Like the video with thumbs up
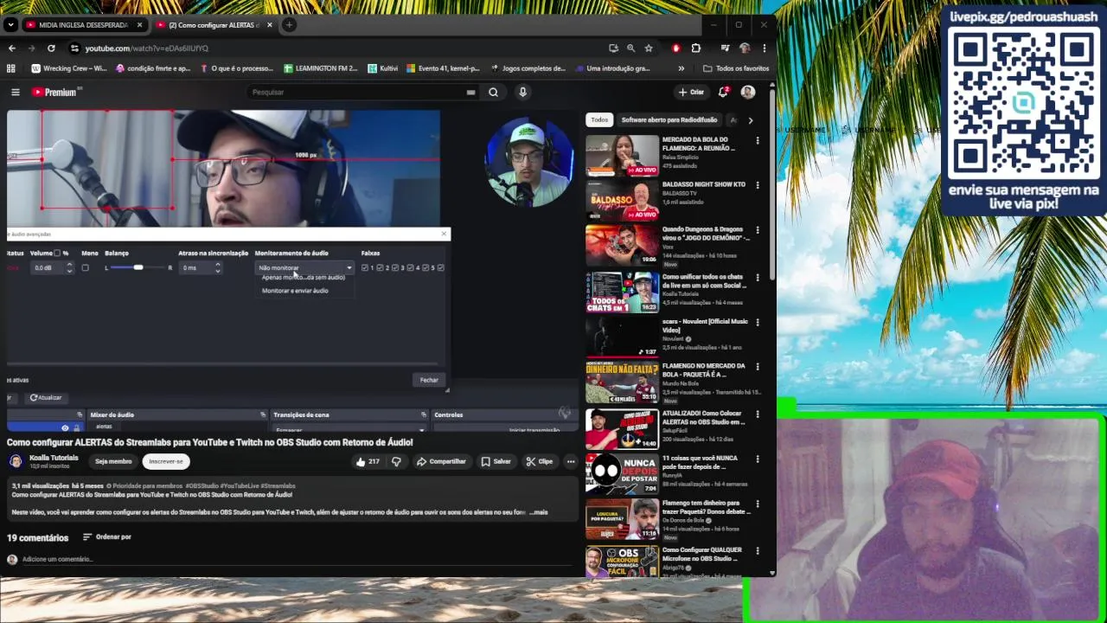This screenshot has width=1107, height=623. (x=368, y=461)
